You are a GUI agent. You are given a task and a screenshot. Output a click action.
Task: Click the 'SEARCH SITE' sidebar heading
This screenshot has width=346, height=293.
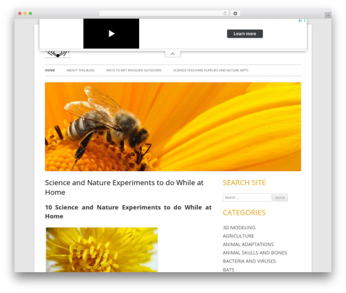click(244, 183)
